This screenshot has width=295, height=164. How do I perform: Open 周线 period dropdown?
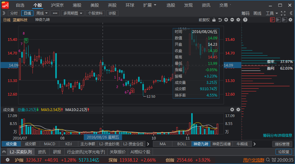coord(42,13)
